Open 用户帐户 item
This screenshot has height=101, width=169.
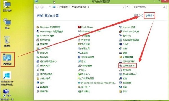click(x=84, y=87)
